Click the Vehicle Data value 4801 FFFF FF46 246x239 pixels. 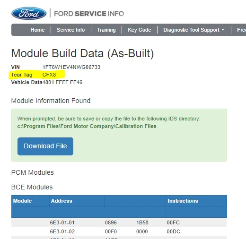[62, 82]
